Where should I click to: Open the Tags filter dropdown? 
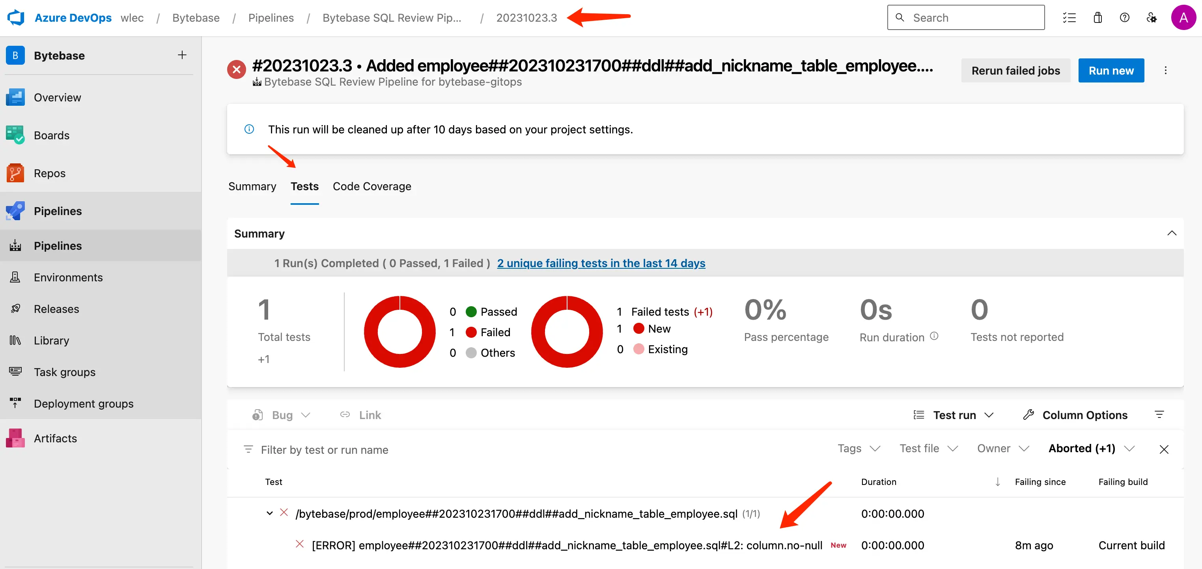pos(859,449)
